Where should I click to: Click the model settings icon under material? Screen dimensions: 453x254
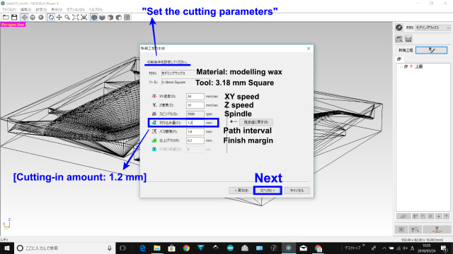[x=399, y=39]
